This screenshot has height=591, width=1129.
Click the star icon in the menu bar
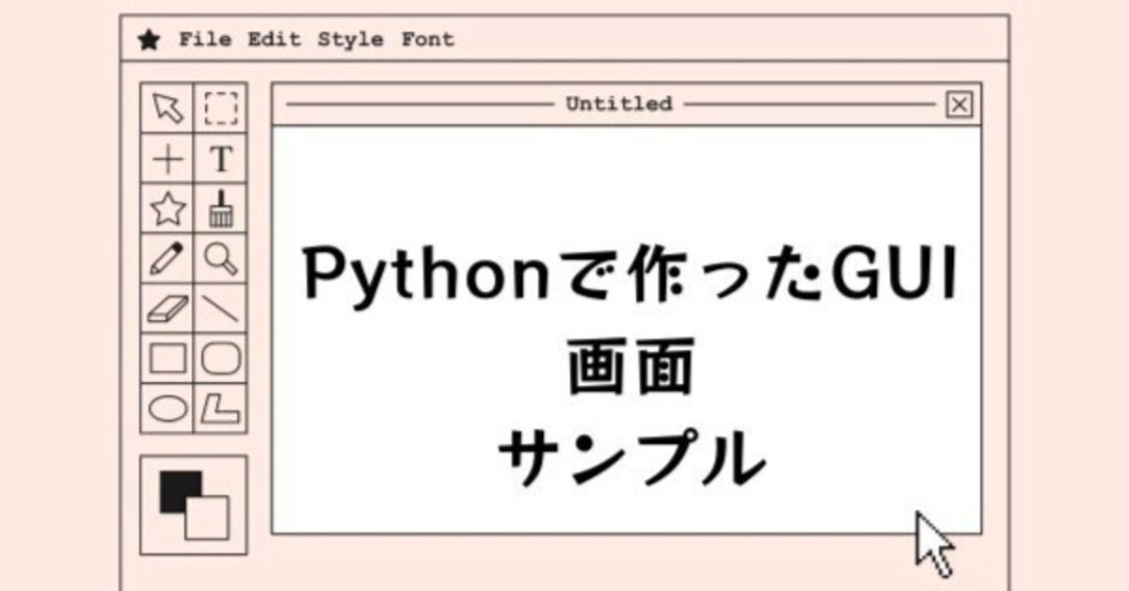pyautogui.click(x=151, y=40)
